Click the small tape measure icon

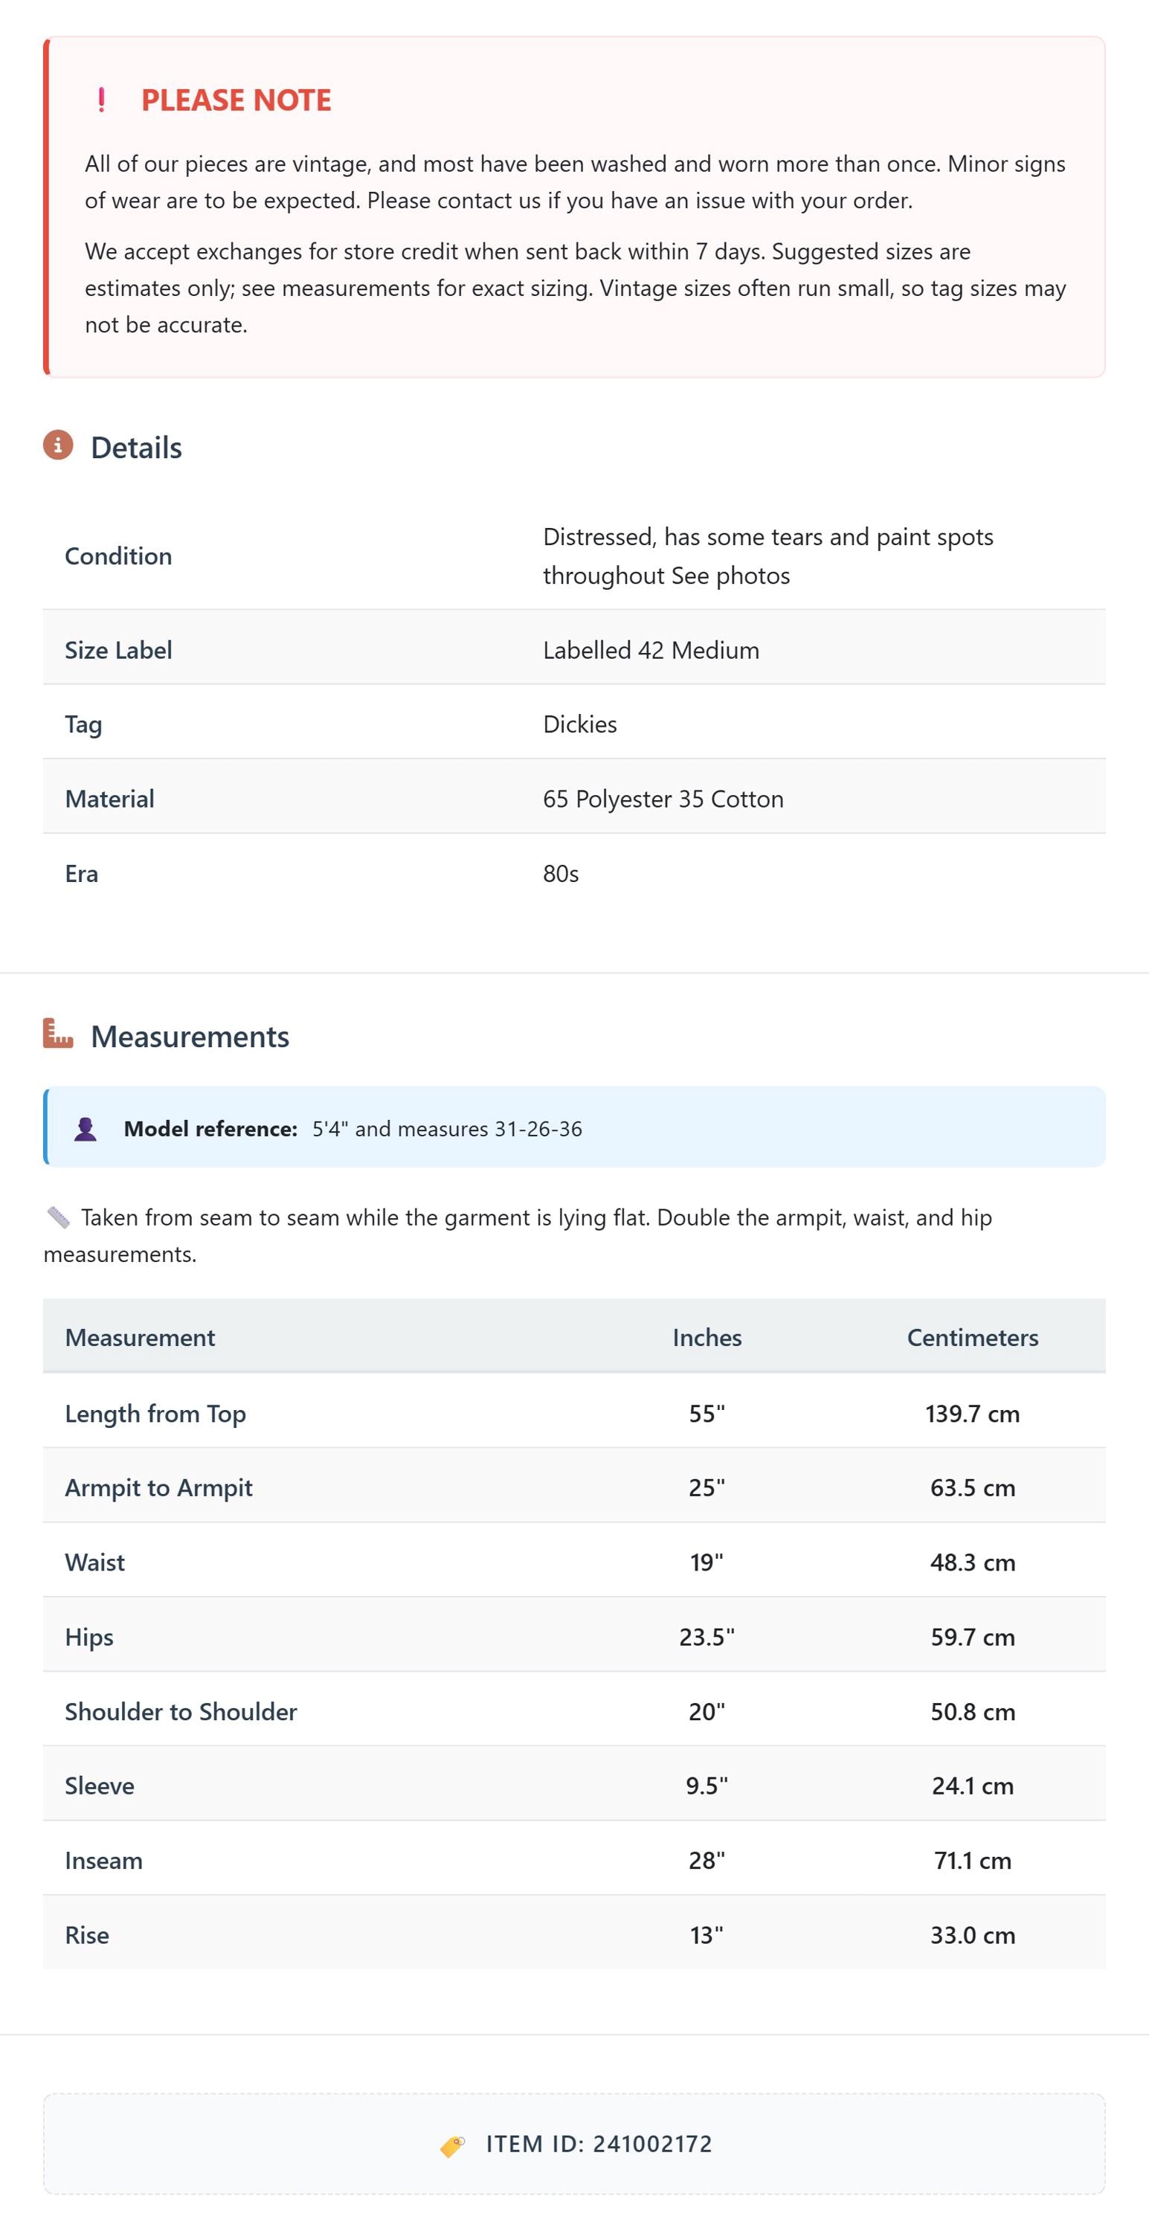point(58,1217)
